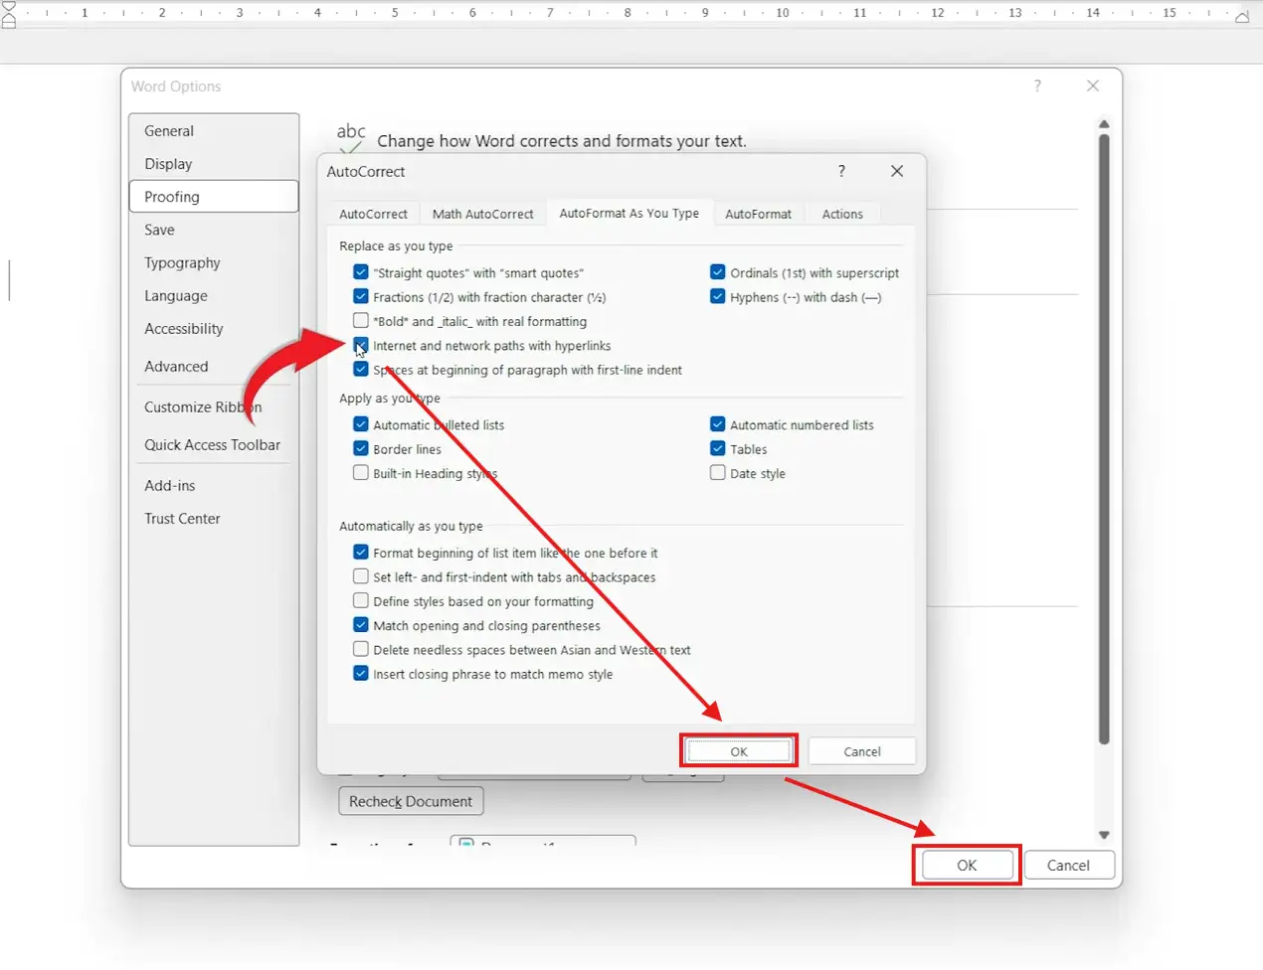The height and width of the screenshot is (970, 1263).
Task: Close the Word Options window
Action: 1093,85
